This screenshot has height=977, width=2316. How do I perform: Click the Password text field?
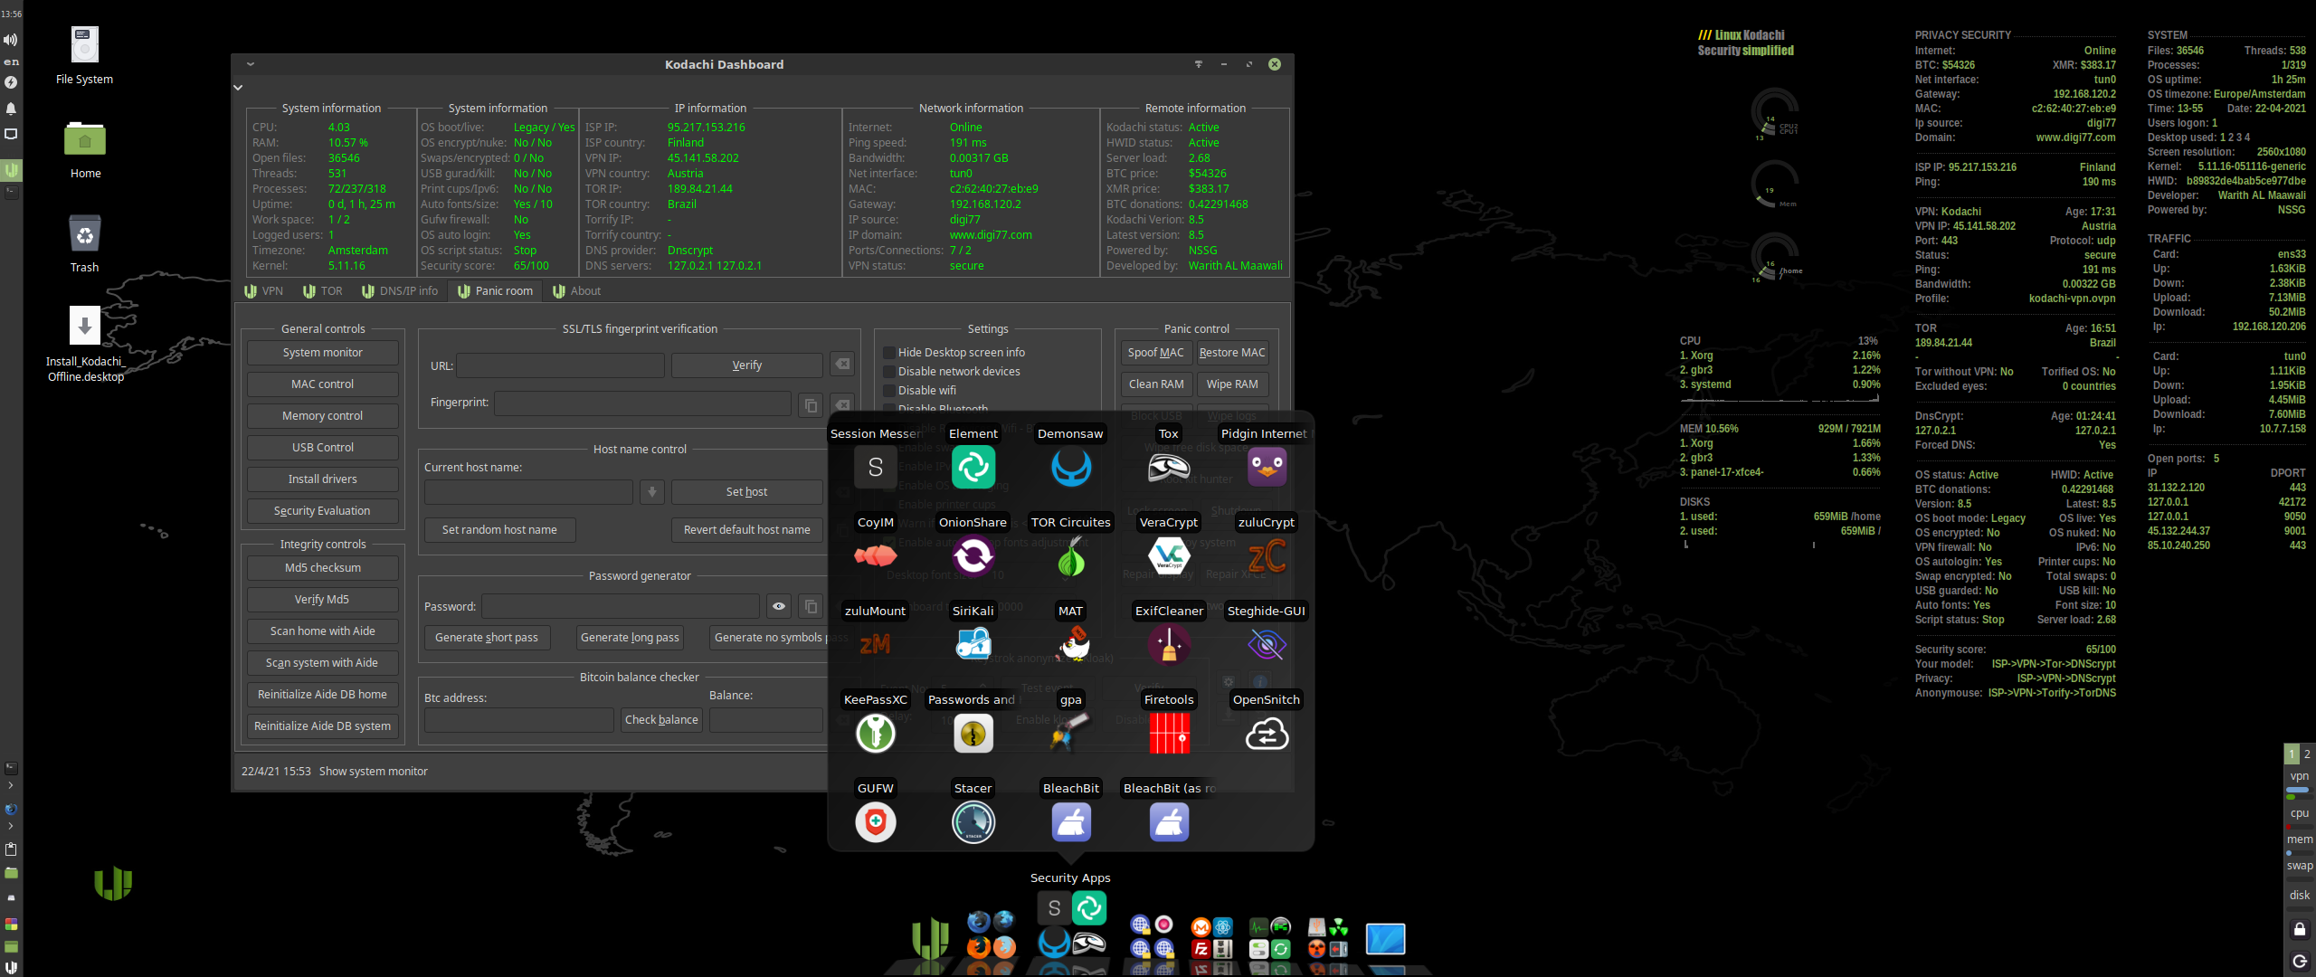[x=621, y=606]
